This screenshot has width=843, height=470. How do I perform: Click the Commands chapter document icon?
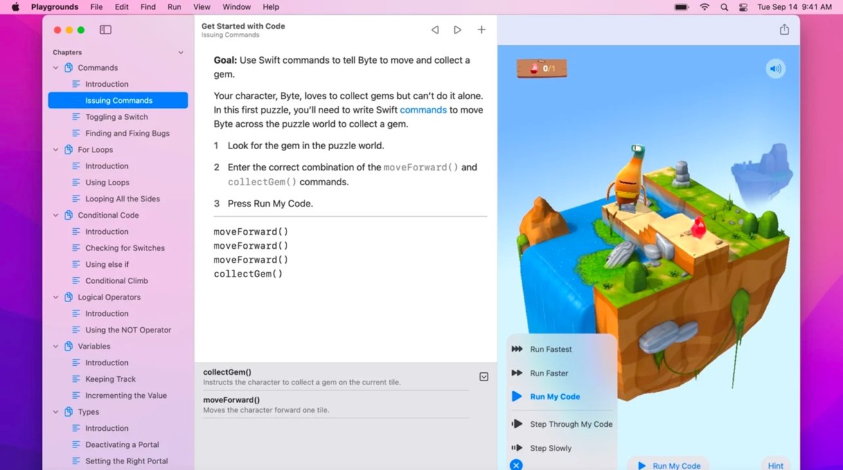(x=69, y=68)
